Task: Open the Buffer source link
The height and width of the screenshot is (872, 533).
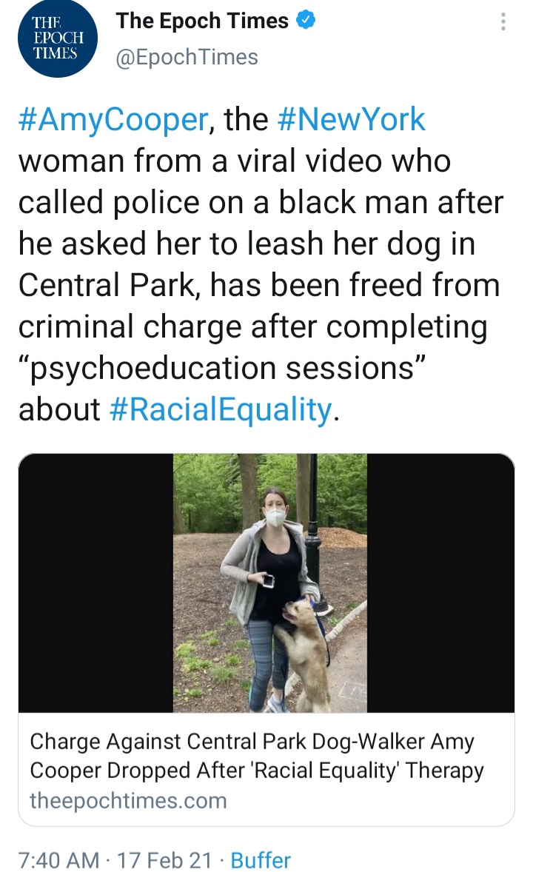Action: [261, 860]
